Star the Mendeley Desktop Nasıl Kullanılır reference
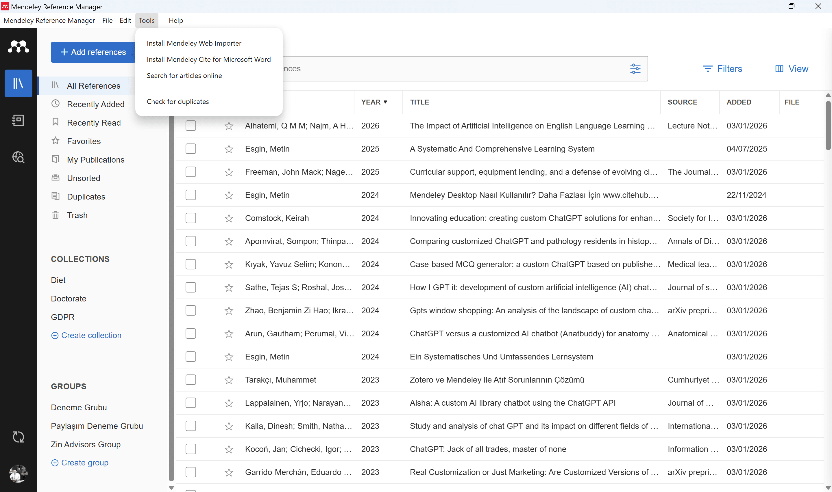This screenshot has height=492, width=832. 229,195
